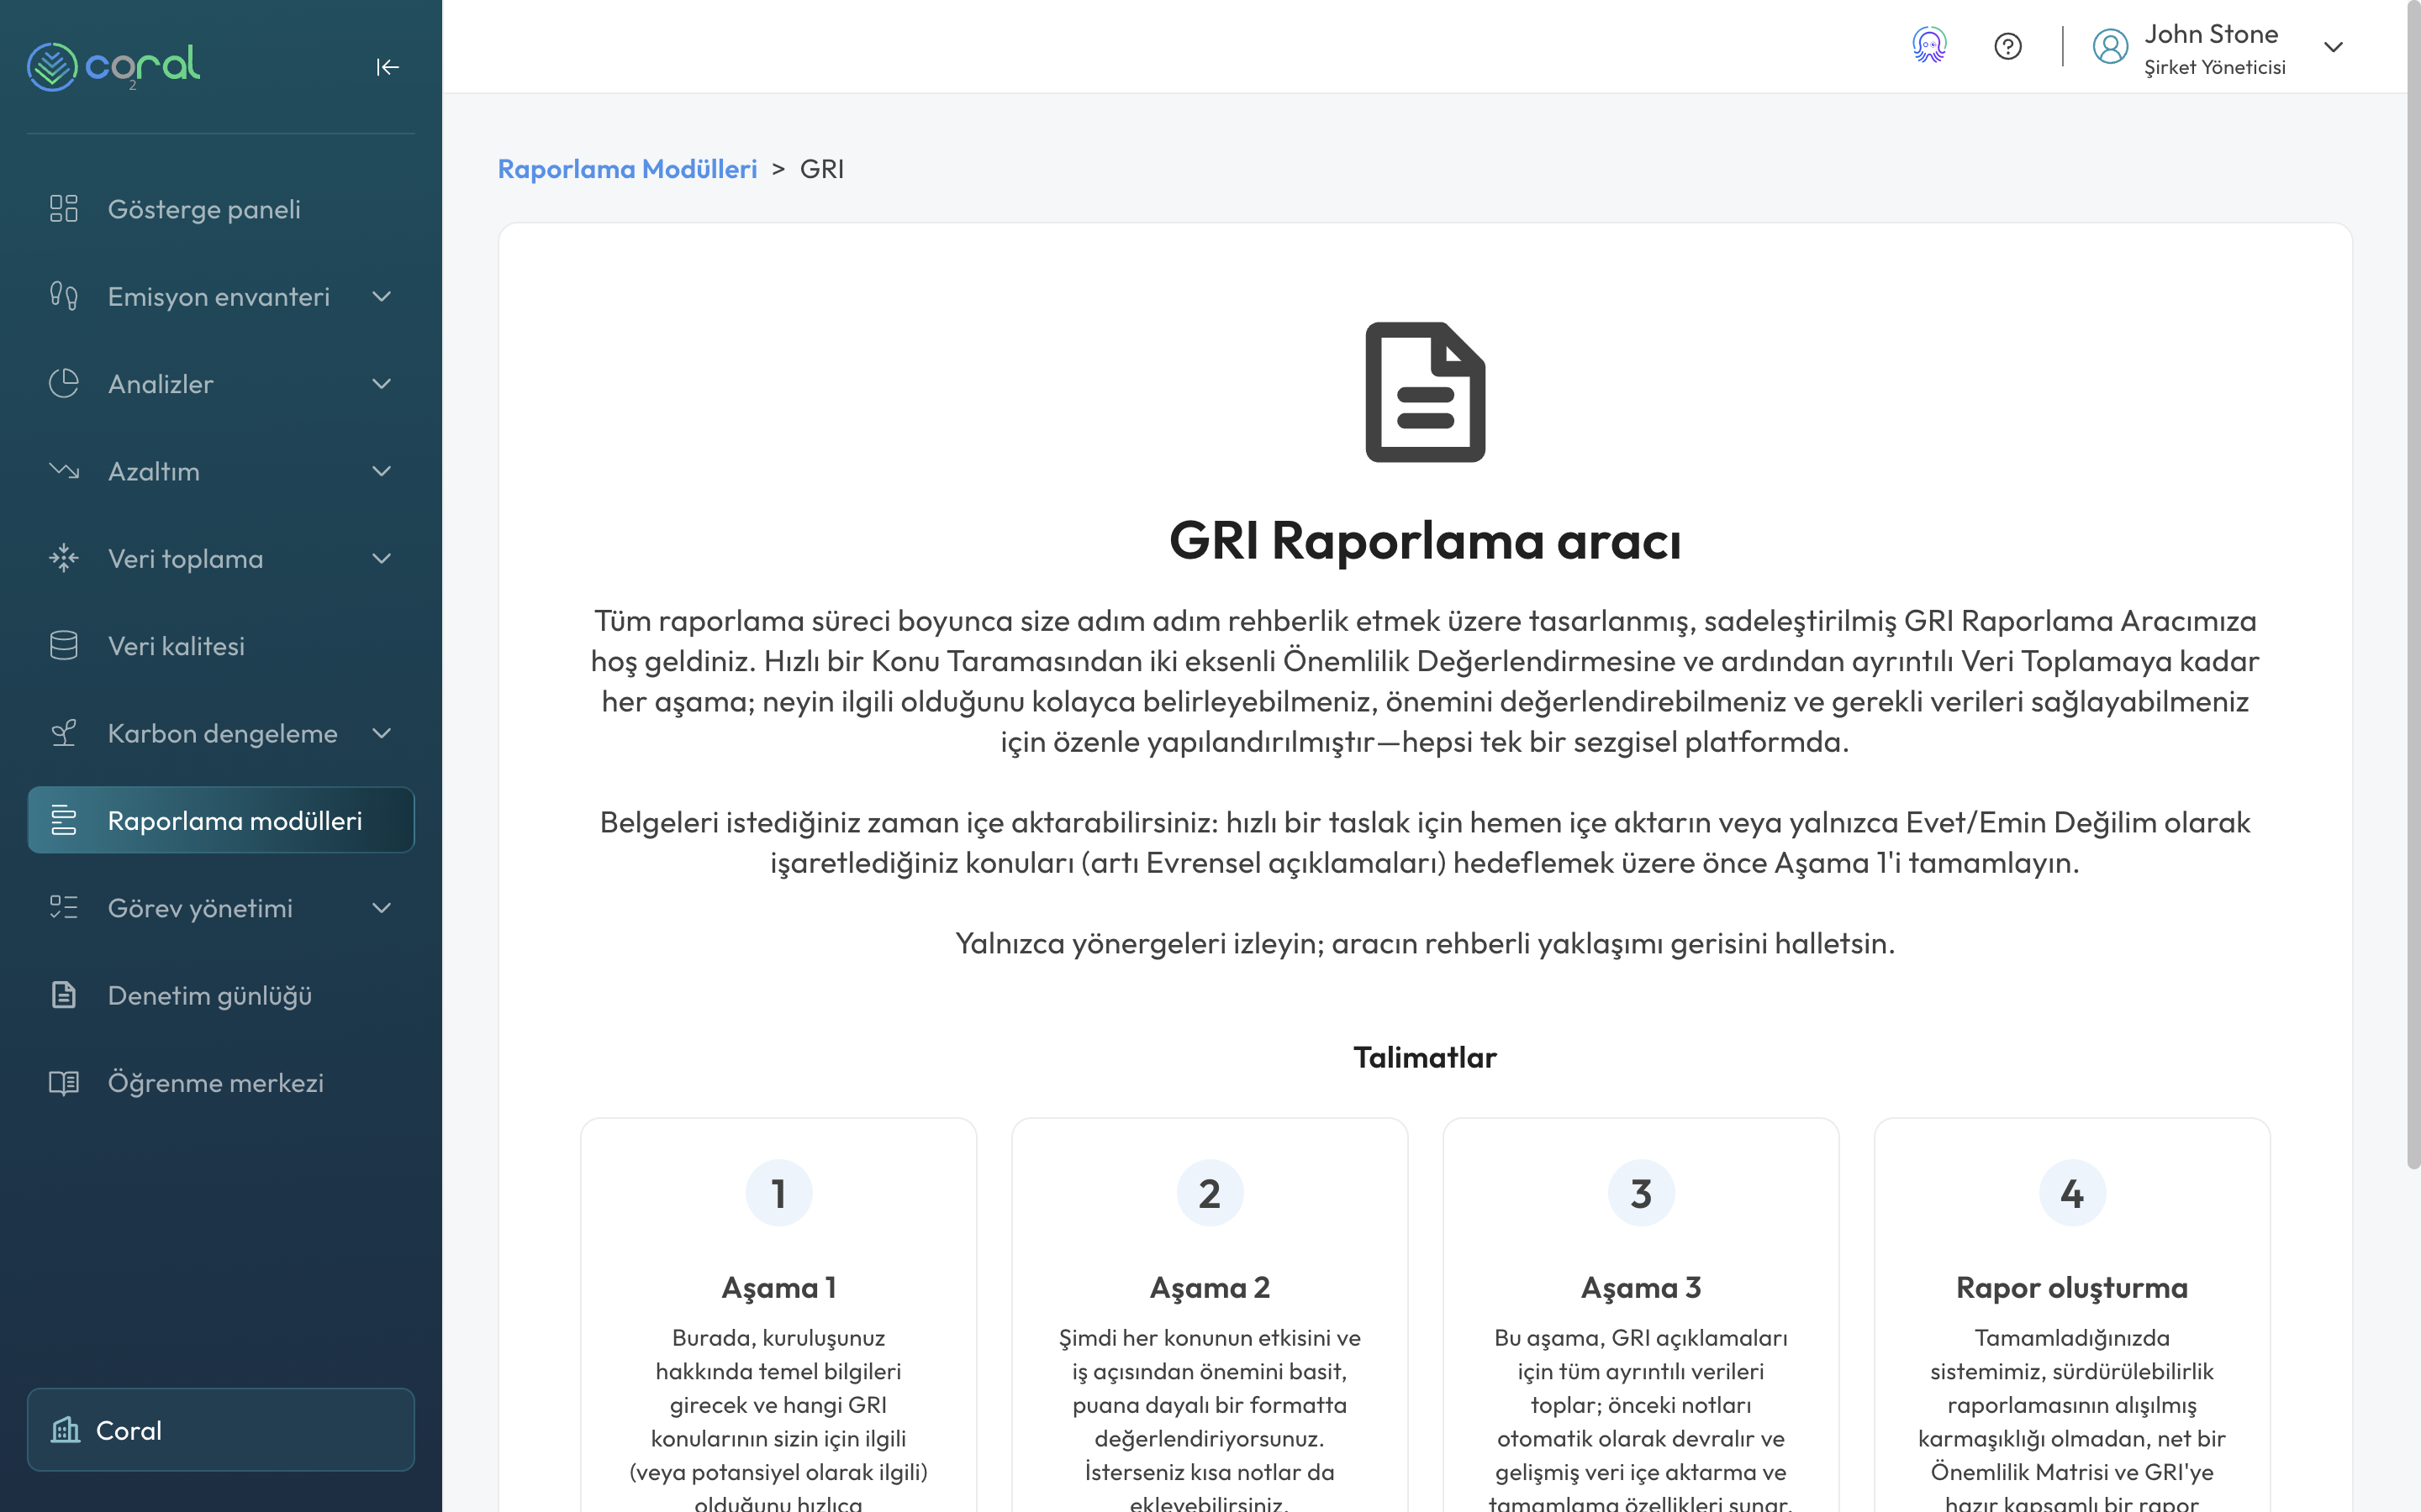Click the Coral logo in sidebar
This screenshot has height=1512, width=2421.
[x=113, y=66]
